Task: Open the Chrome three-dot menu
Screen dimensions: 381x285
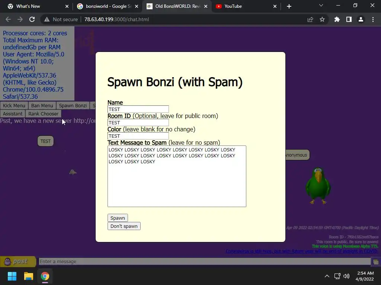Action: pyautogui.click(x=373, y=19)
